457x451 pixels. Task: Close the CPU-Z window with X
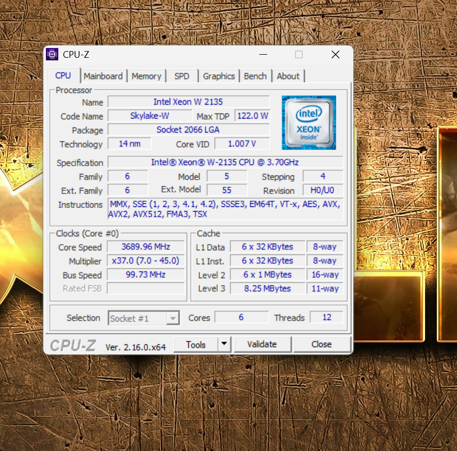point(335,55)
